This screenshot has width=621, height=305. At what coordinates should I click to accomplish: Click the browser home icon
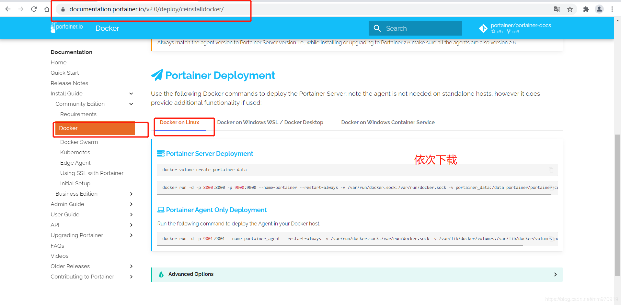[x=47, y=9]
